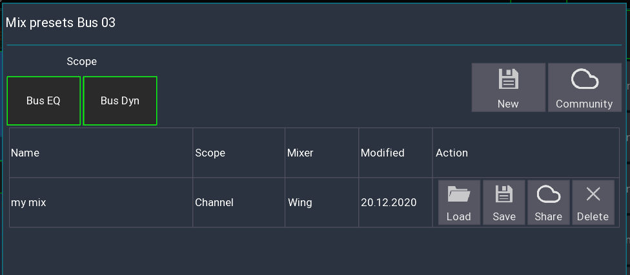Click the Scope column header in table
The image size is (630, 275).
tap(210, 153)
